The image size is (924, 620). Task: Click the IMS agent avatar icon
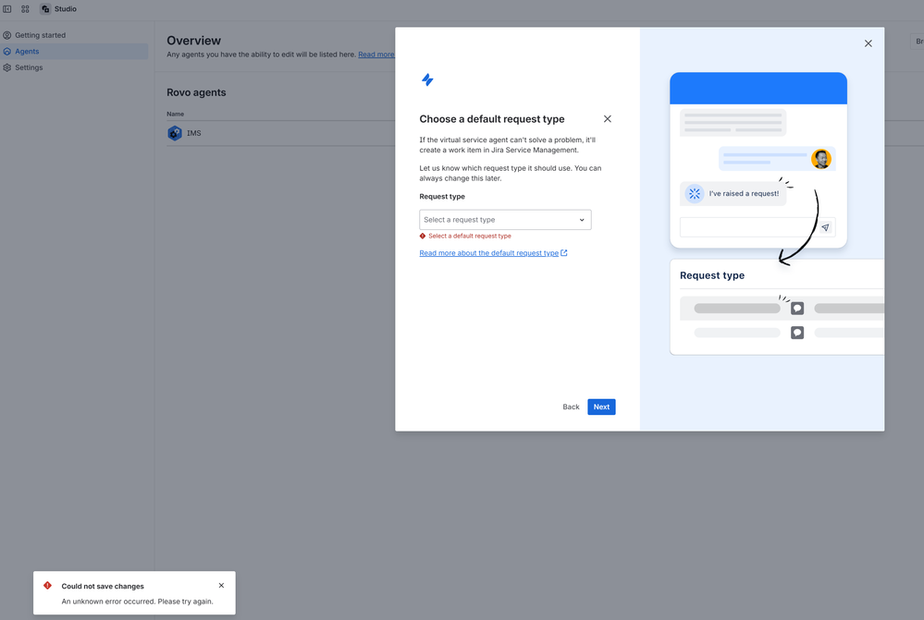pos(175,133)
